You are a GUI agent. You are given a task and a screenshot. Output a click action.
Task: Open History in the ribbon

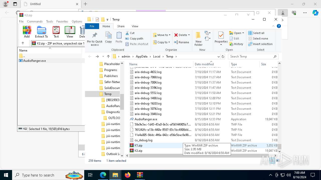tap(236, 44)
